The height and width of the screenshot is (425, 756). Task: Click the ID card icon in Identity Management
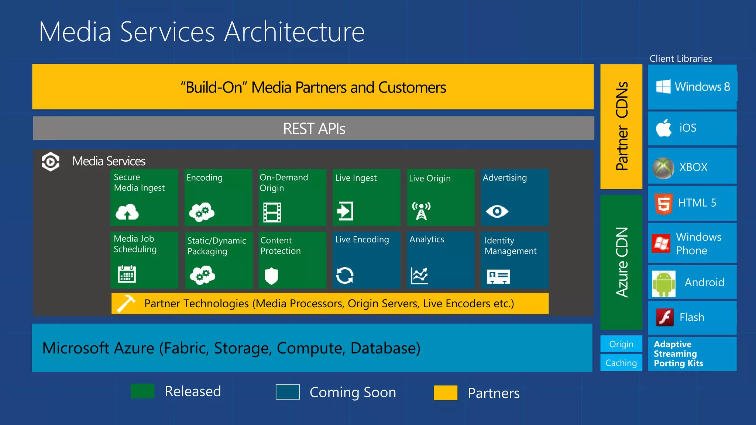click(498, 277)
